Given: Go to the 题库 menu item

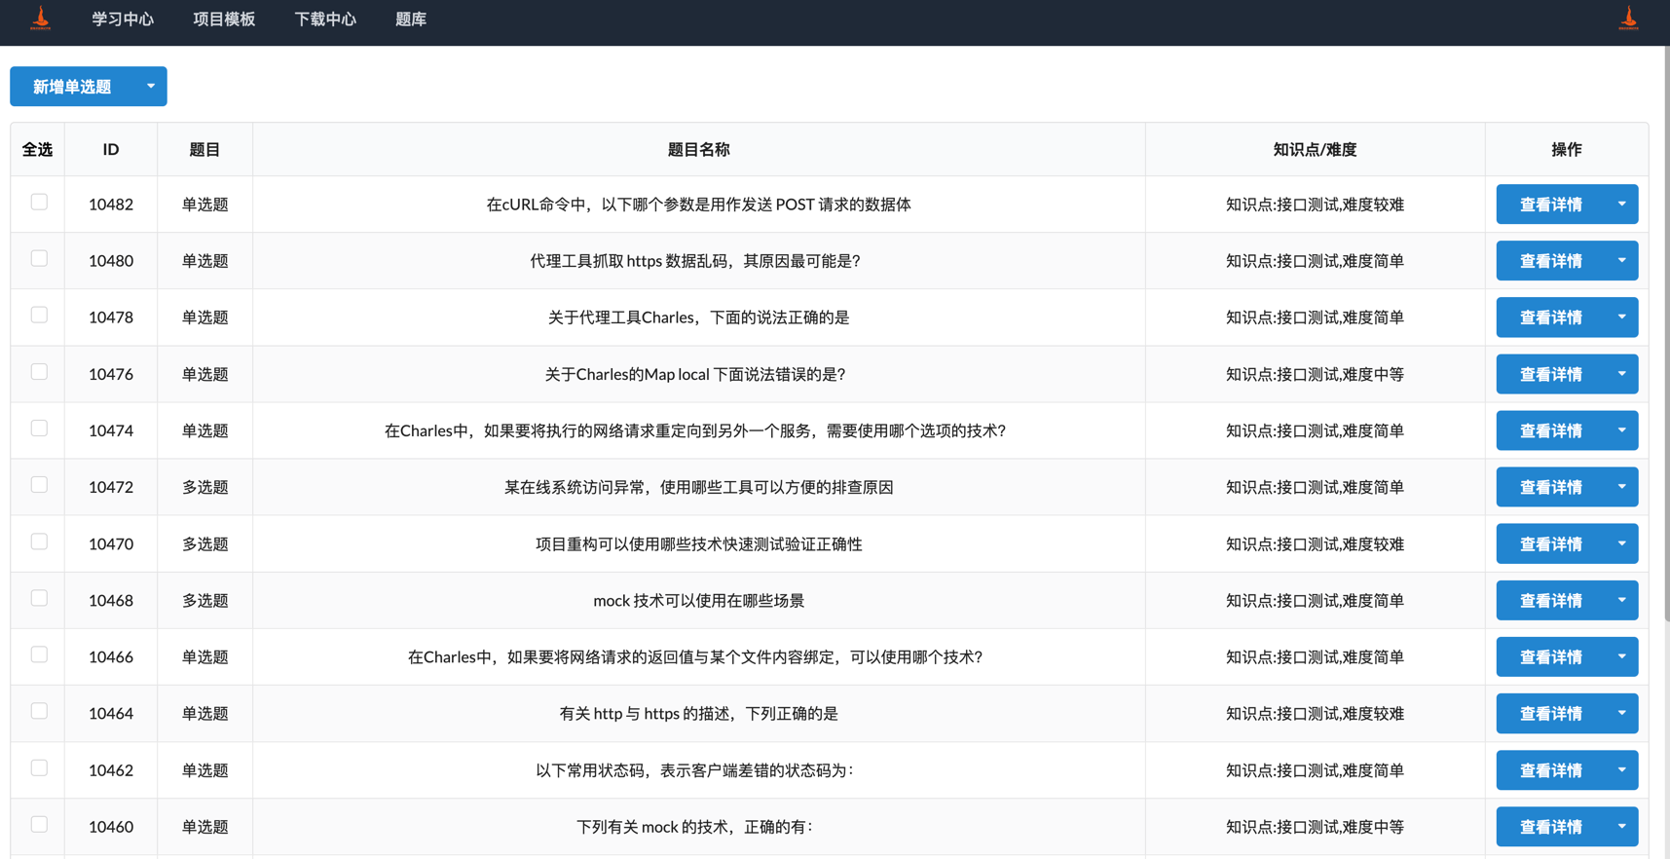Looking at the screenshot, I should pos(410,19).
